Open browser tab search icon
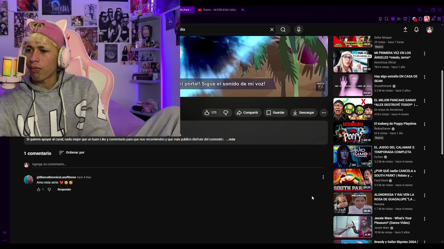This screenshot has width=444, height=249. [x=419, y=10]
